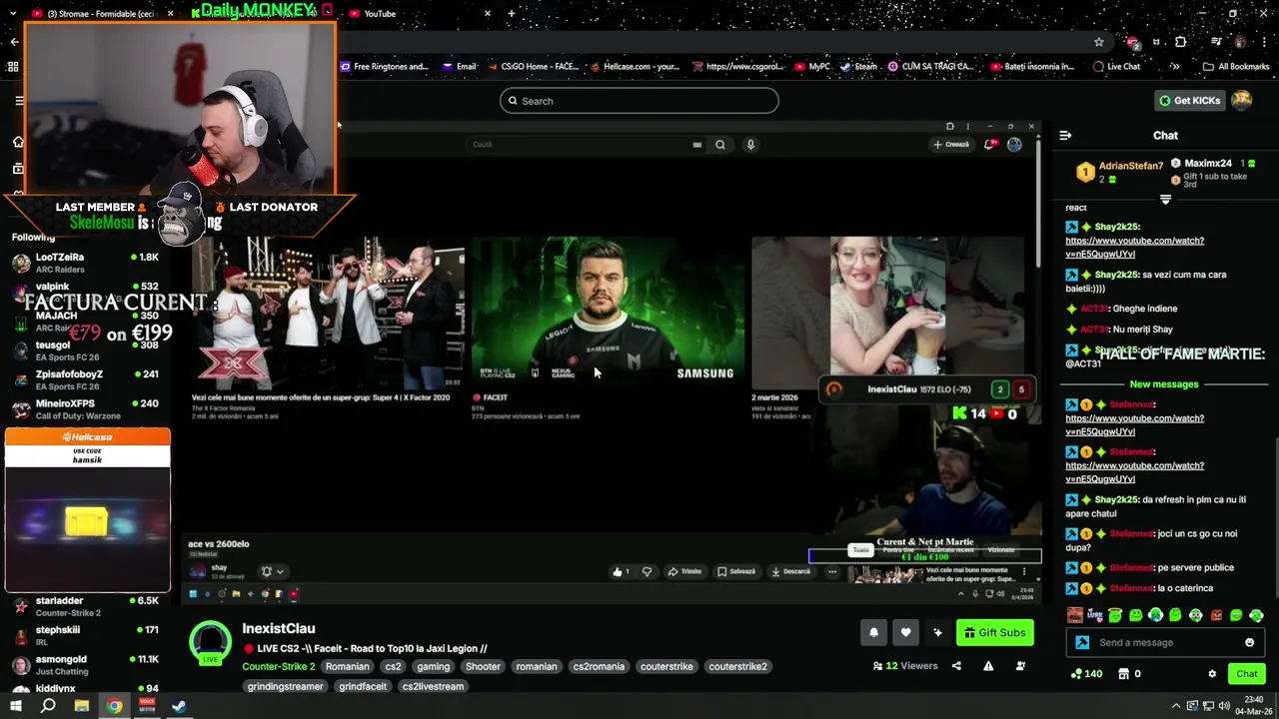Open the emoji picker in chat input
Image resolution: width=1279 pixels, height=719 pixels.
click(x=1249, y=642)
